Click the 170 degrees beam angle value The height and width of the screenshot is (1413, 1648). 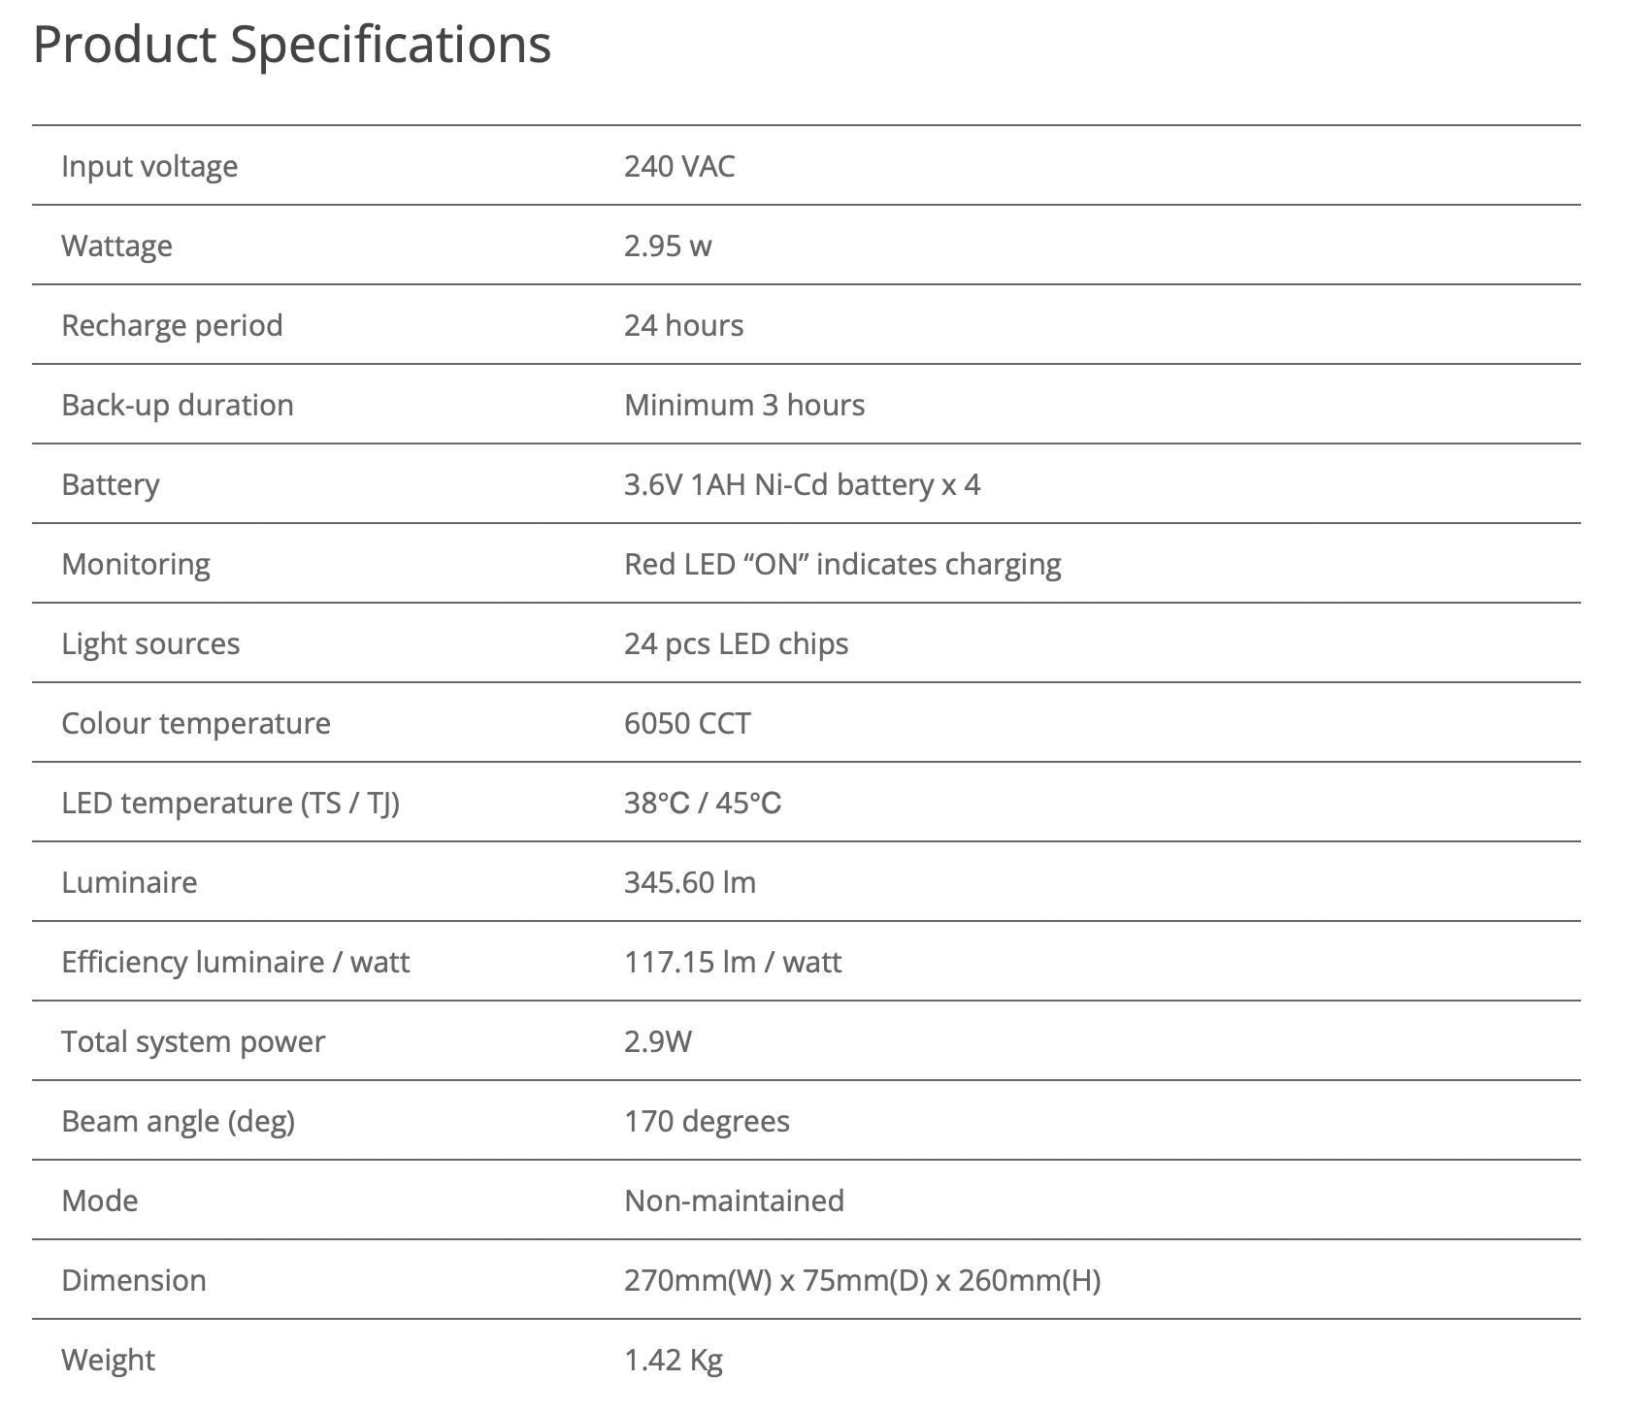(x=707, y=1121)
